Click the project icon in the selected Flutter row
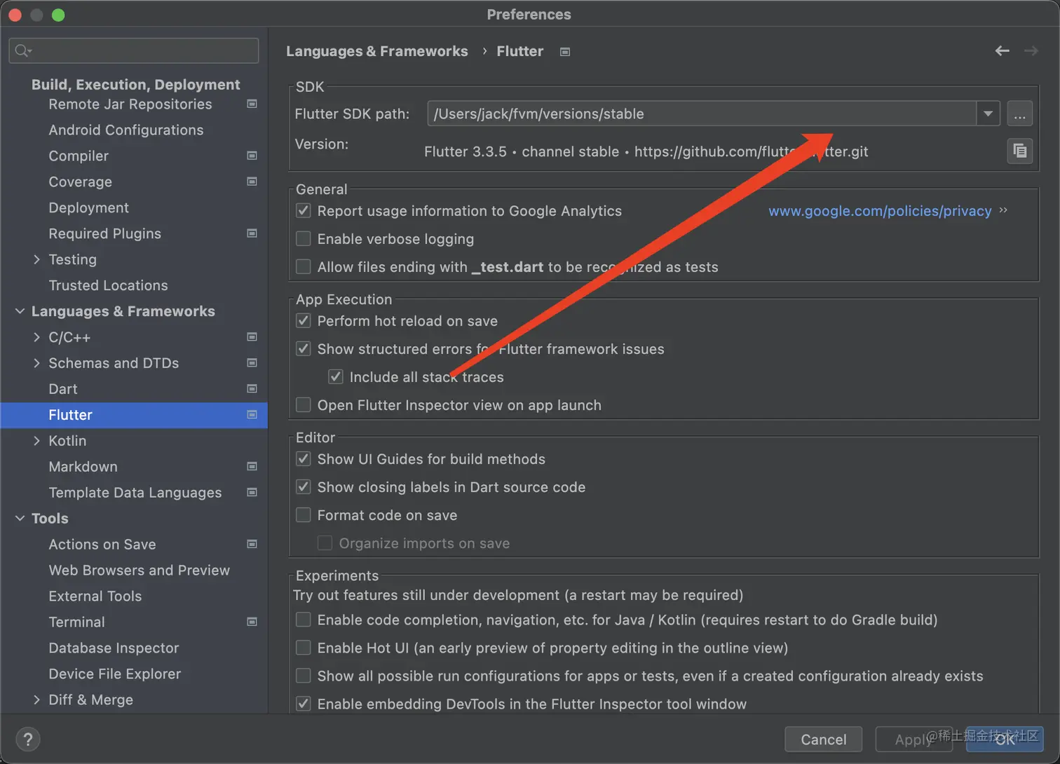1060x764 pixels. pos(252,415)
